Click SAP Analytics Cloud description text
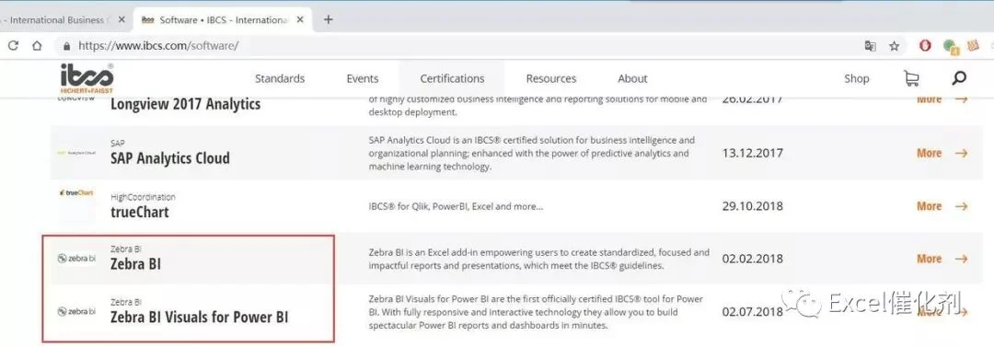 (x=531, y=153)
